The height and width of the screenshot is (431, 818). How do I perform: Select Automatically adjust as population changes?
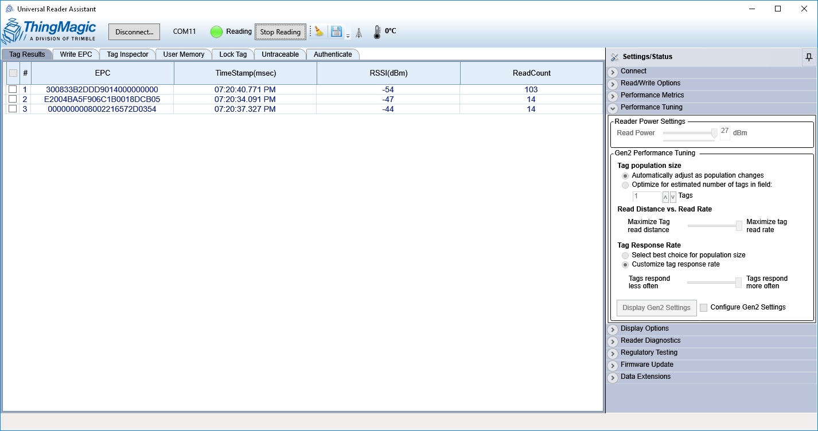point(625,175)
